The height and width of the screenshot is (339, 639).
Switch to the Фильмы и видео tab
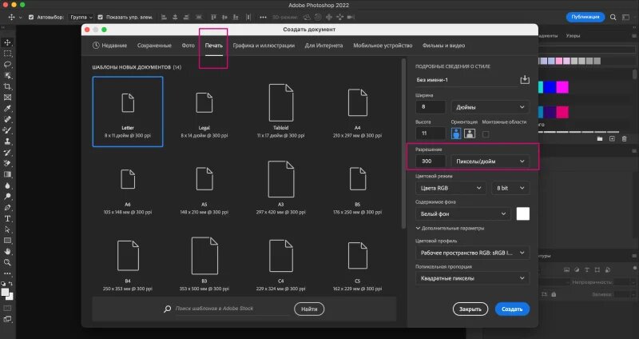coord(443,46)
